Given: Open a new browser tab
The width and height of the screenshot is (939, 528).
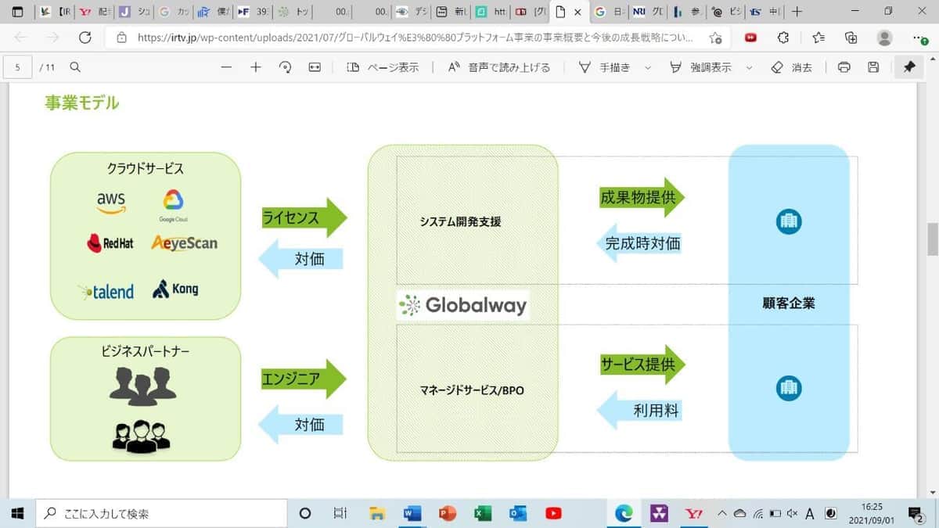Looking at the screenshot, I should tap(797, 12).
